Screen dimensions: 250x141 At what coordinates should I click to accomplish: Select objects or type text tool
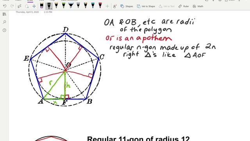tap(20, 6)
